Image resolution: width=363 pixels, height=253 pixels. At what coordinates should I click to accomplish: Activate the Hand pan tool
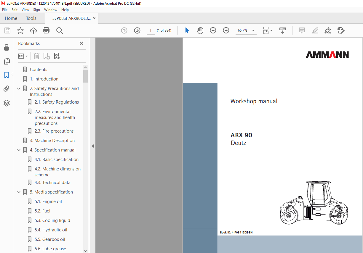(200, 30)
